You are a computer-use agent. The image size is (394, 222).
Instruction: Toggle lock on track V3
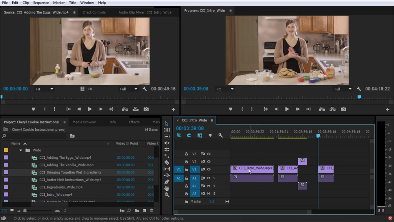[x=186, y=154]
